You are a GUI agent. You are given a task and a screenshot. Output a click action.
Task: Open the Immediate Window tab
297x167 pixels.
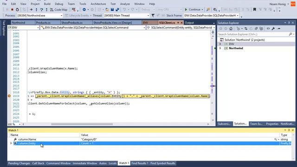[84, 163]
